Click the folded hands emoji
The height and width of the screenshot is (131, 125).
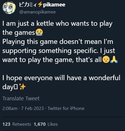[114, 59]
